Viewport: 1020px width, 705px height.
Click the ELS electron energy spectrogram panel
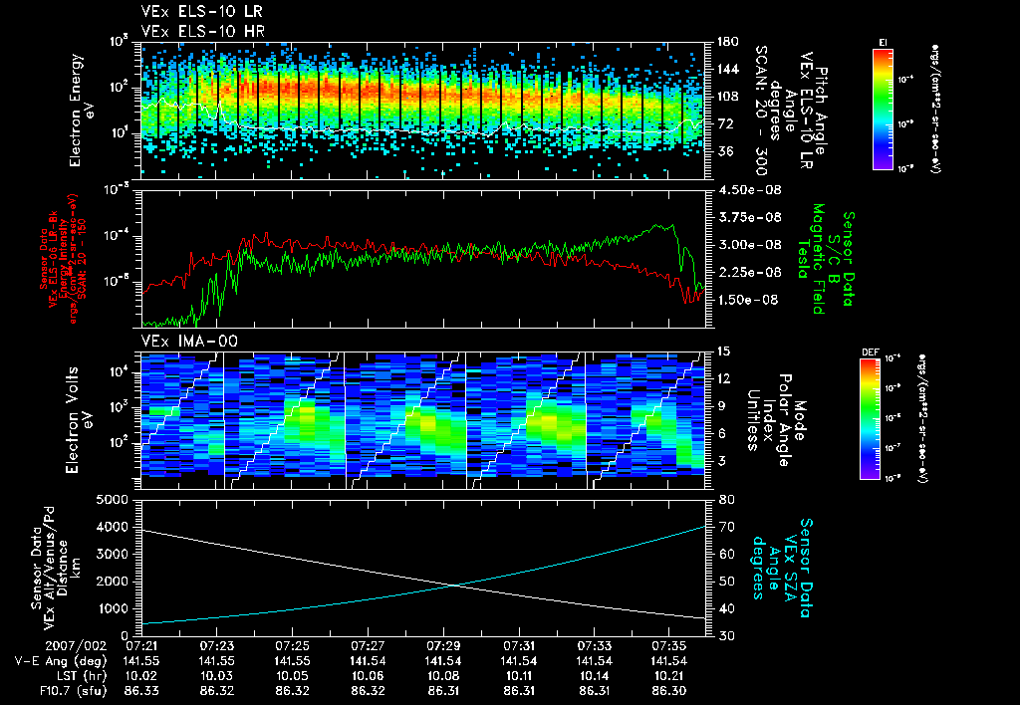(x=423, y=111)
